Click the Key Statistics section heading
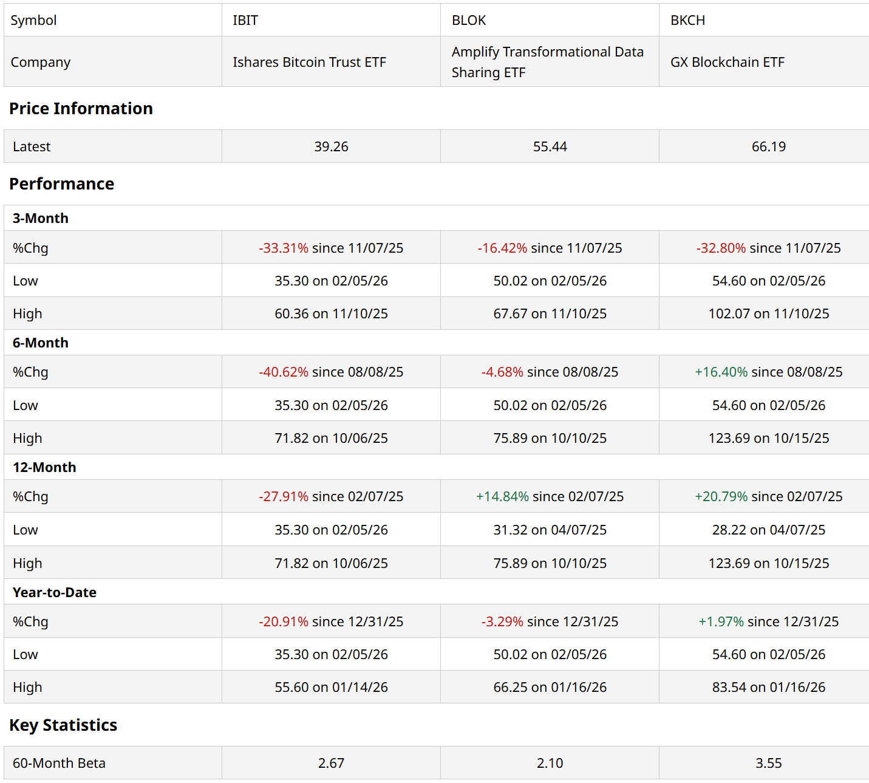The width and height of the screenshot is (869, 783). pyautogui.click(x=63, y=725)
